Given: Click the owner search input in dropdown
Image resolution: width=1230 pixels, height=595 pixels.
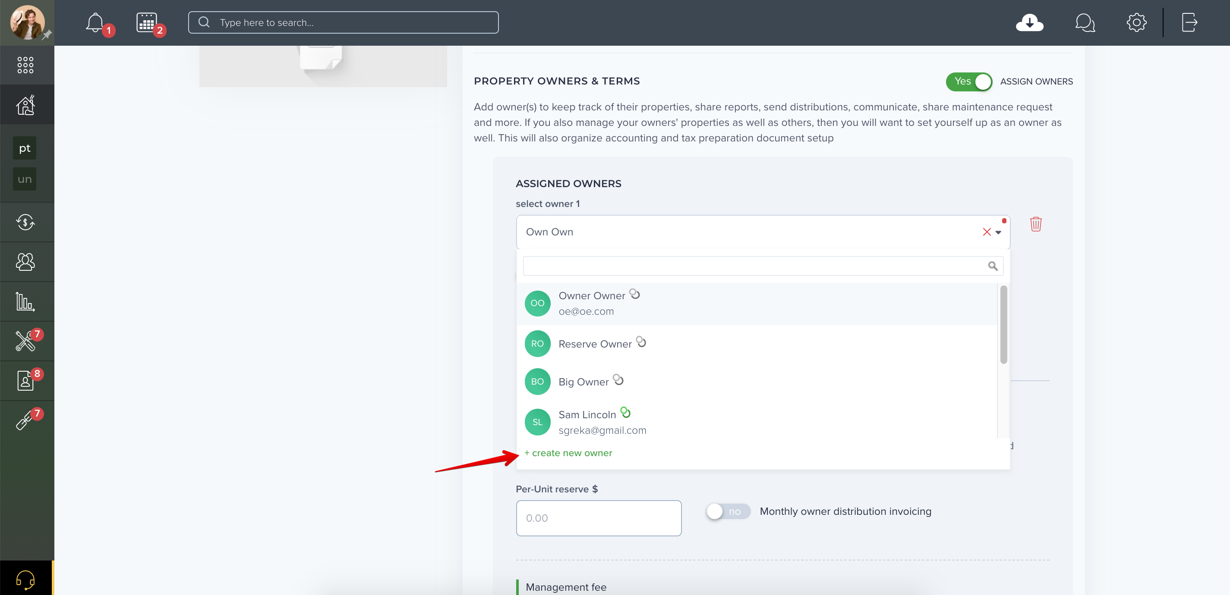Looking at the screenshot, I should [x=763, y=266].
